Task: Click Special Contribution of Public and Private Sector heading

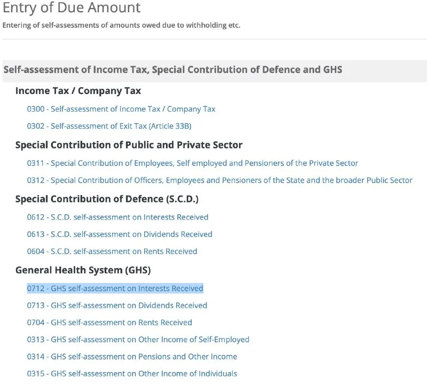Action: [129, 145]
